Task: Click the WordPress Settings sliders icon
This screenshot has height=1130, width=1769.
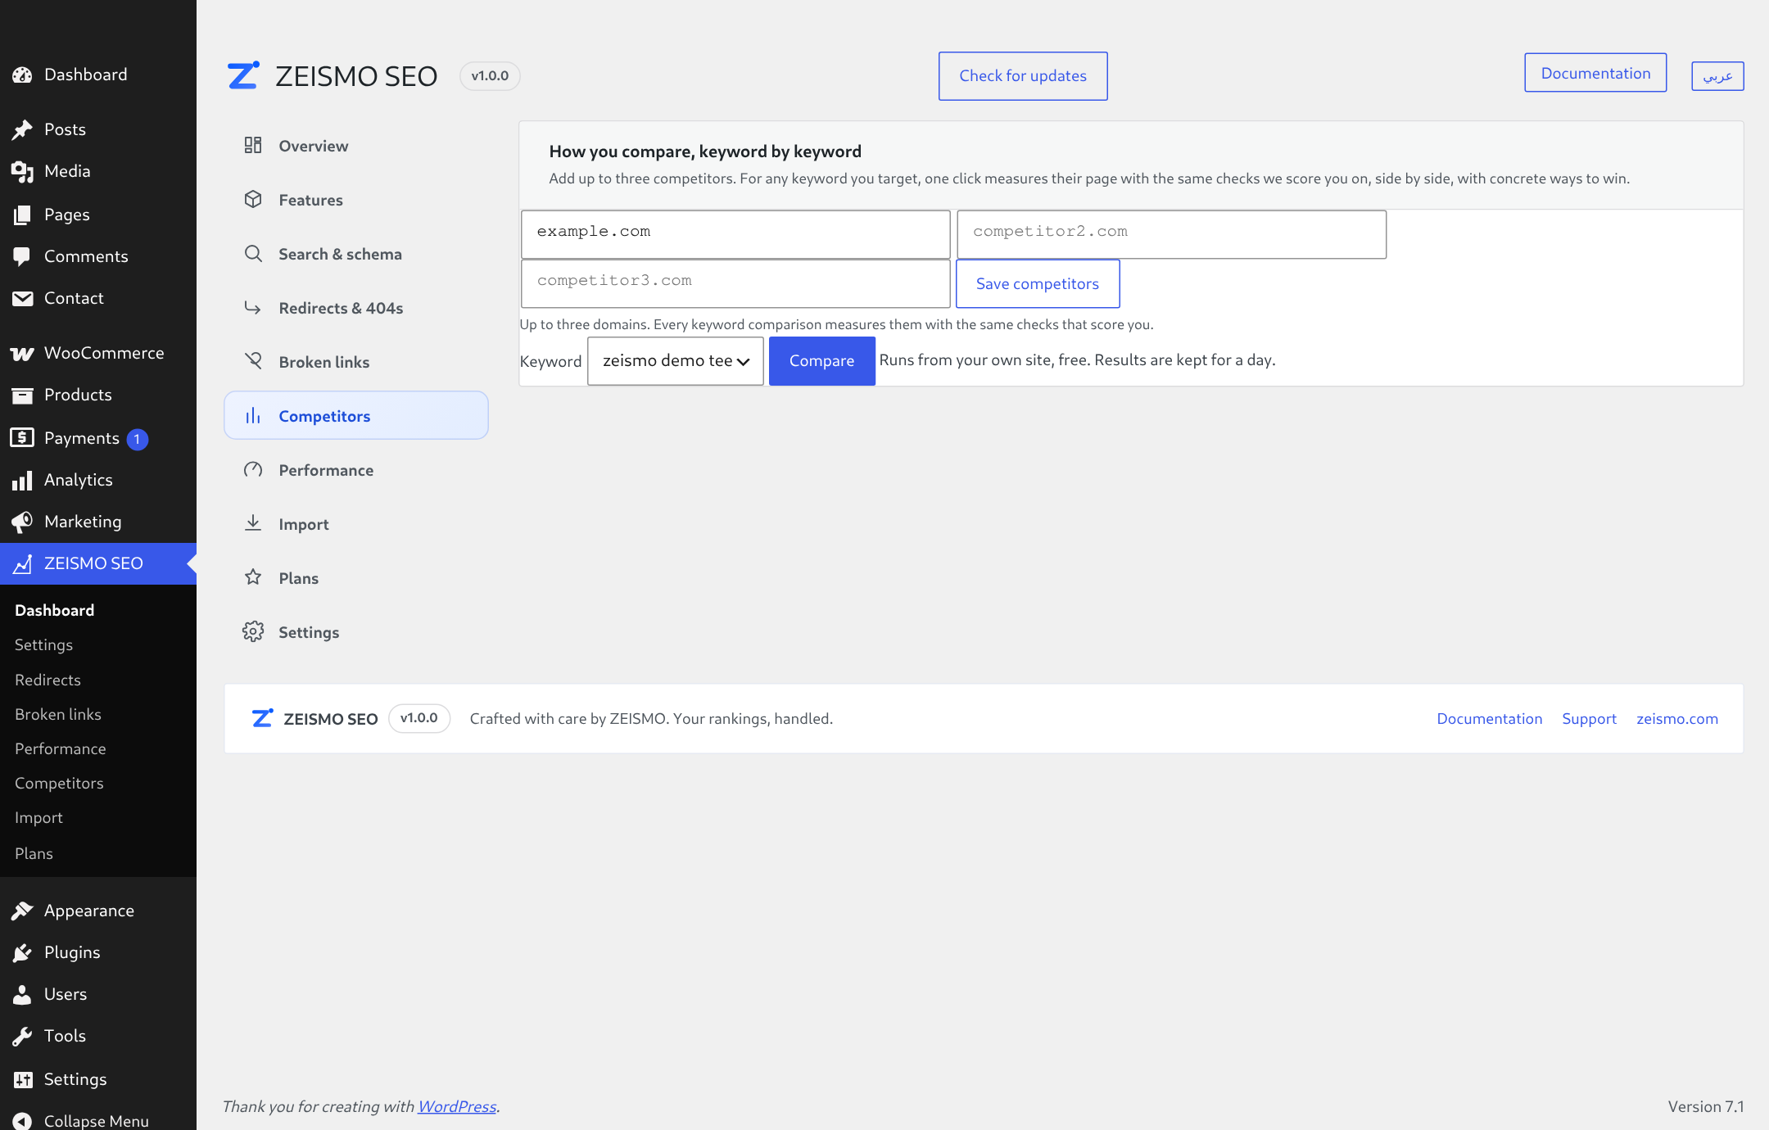Action: 22,1079
